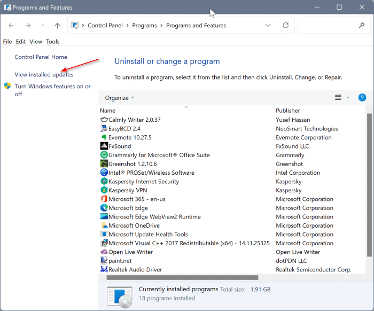Open the View menu

coord(36,42)
